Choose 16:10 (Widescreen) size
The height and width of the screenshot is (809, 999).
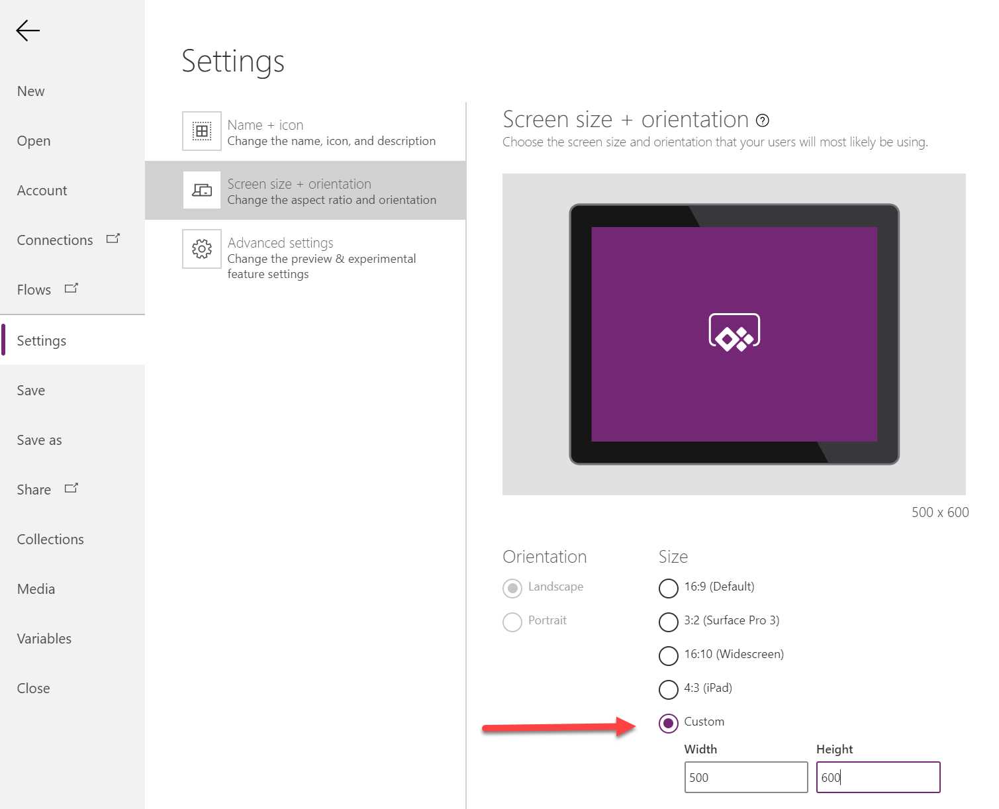(669, 655)
